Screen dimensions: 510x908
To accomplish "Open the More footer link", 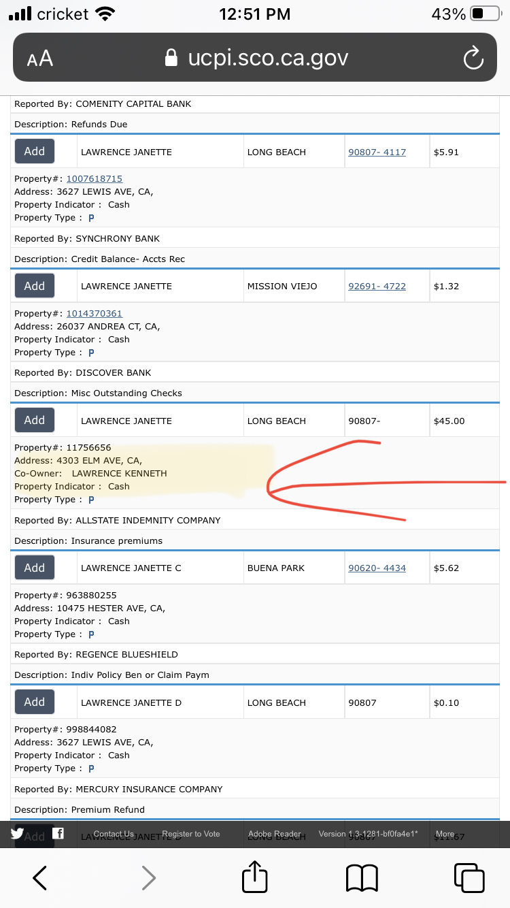I will pos(445,834).
